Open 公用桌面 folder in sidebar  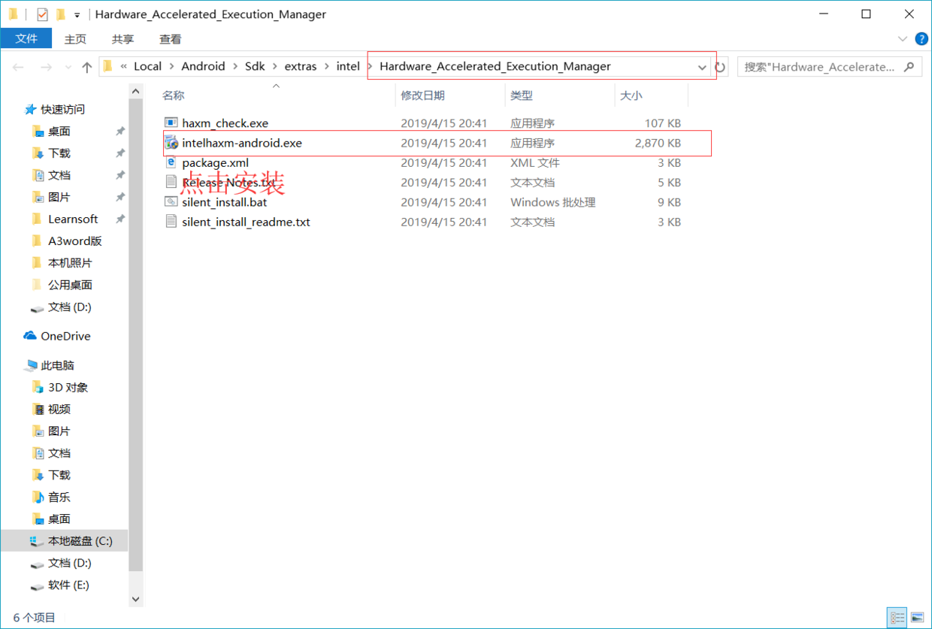pos(70,285)
